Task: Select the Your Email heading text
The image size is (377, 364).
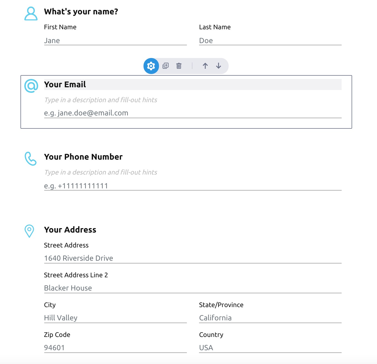Action: click(x=65, y=85)
